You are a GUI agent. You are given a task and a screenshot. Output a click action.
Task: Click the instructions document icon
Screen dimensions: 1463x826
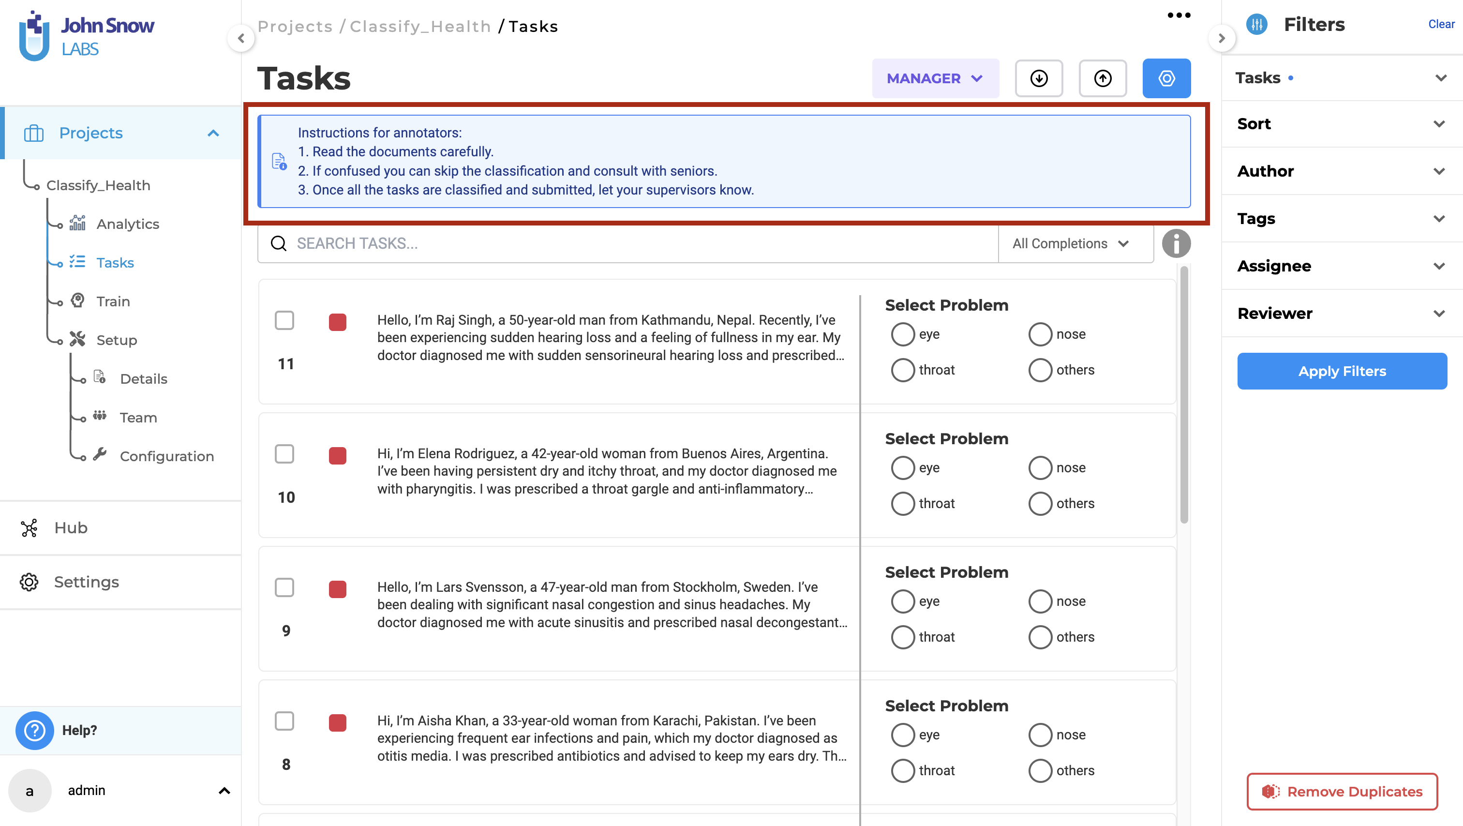(x=279, y=161)
